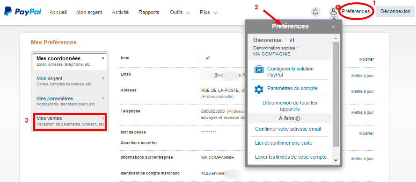416x182 pixels.
Task: Open Mon argent in the top navigation
Action: click(x=89, y=12)
